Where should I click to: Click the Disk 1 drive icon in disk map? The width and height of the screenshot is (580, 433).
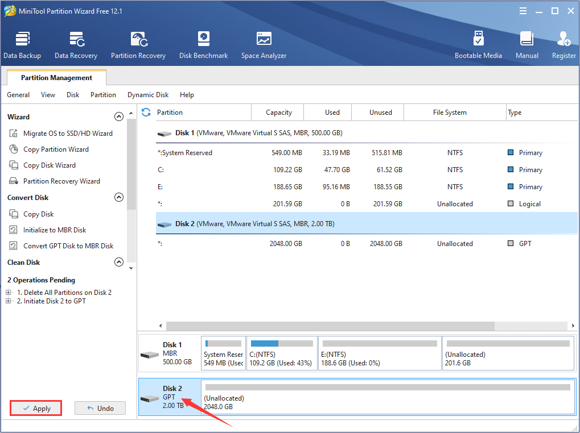point(150,355)
